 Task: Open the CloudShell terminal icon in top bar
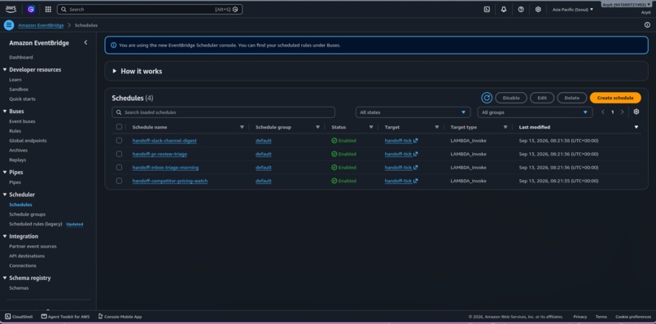487,9
